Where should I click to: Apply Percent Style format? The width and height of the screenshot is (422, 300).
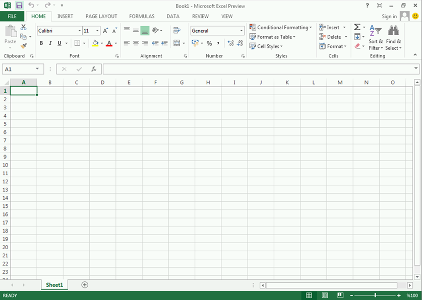pos(209,43)
